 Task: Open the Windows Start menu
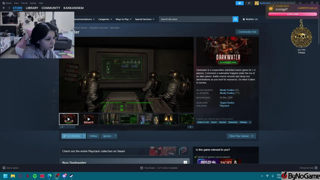[x=5, y=176]
